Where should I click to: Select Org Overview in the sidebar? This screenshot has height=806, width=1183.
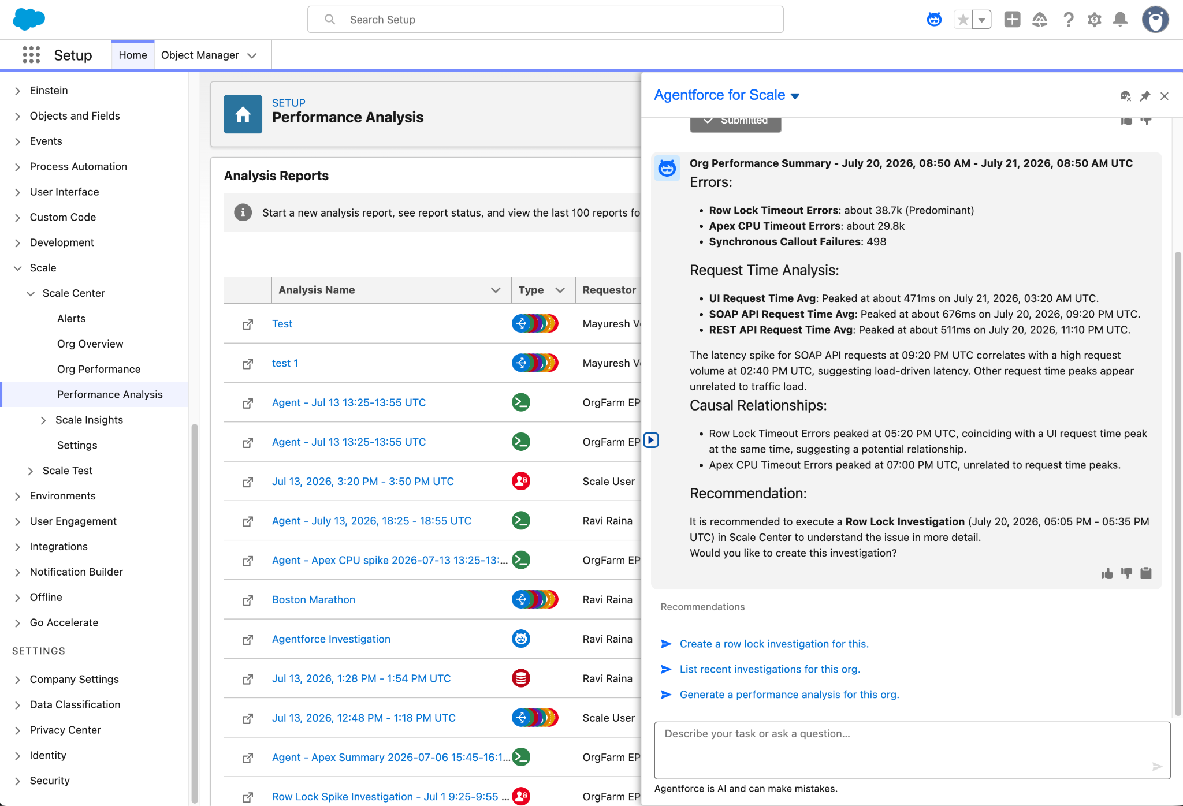tap(90, 344)
